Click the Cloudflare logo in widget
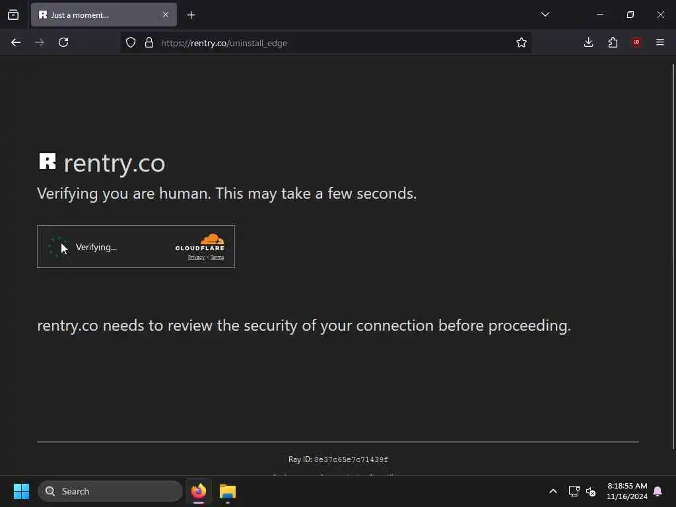The image size is (676, 507). 199,242
